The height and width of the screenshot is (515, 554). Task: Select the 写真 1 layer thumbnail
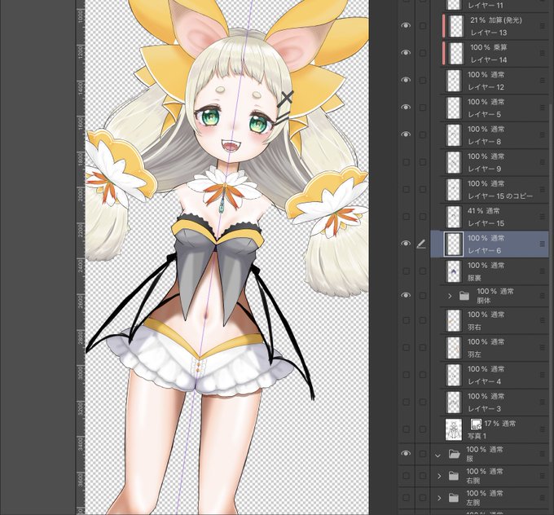click(x=453, y=429)
